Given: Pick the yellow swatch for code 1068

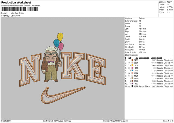Looking at the screenshot, I should point(133,65).
